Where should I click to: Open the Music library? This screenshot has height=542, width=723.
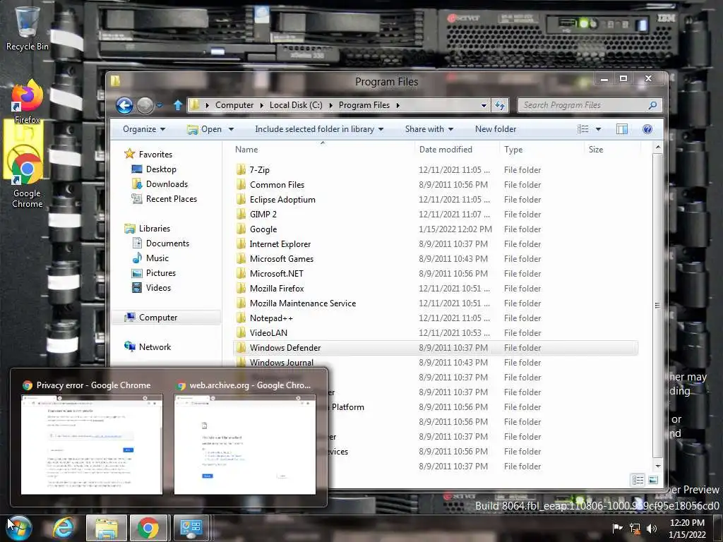(x=150, y=258)
